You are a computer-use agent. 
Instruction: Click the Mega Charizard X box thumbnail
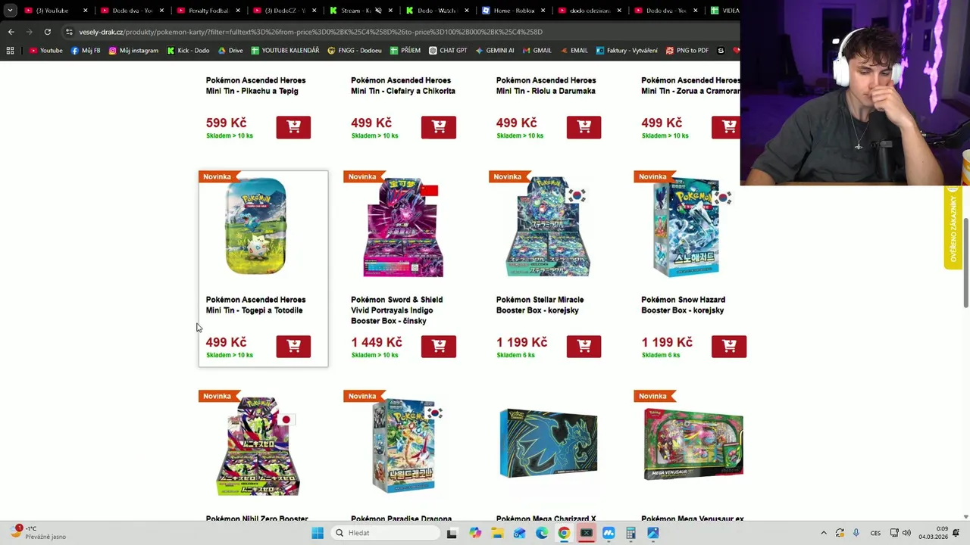point(548,444)
